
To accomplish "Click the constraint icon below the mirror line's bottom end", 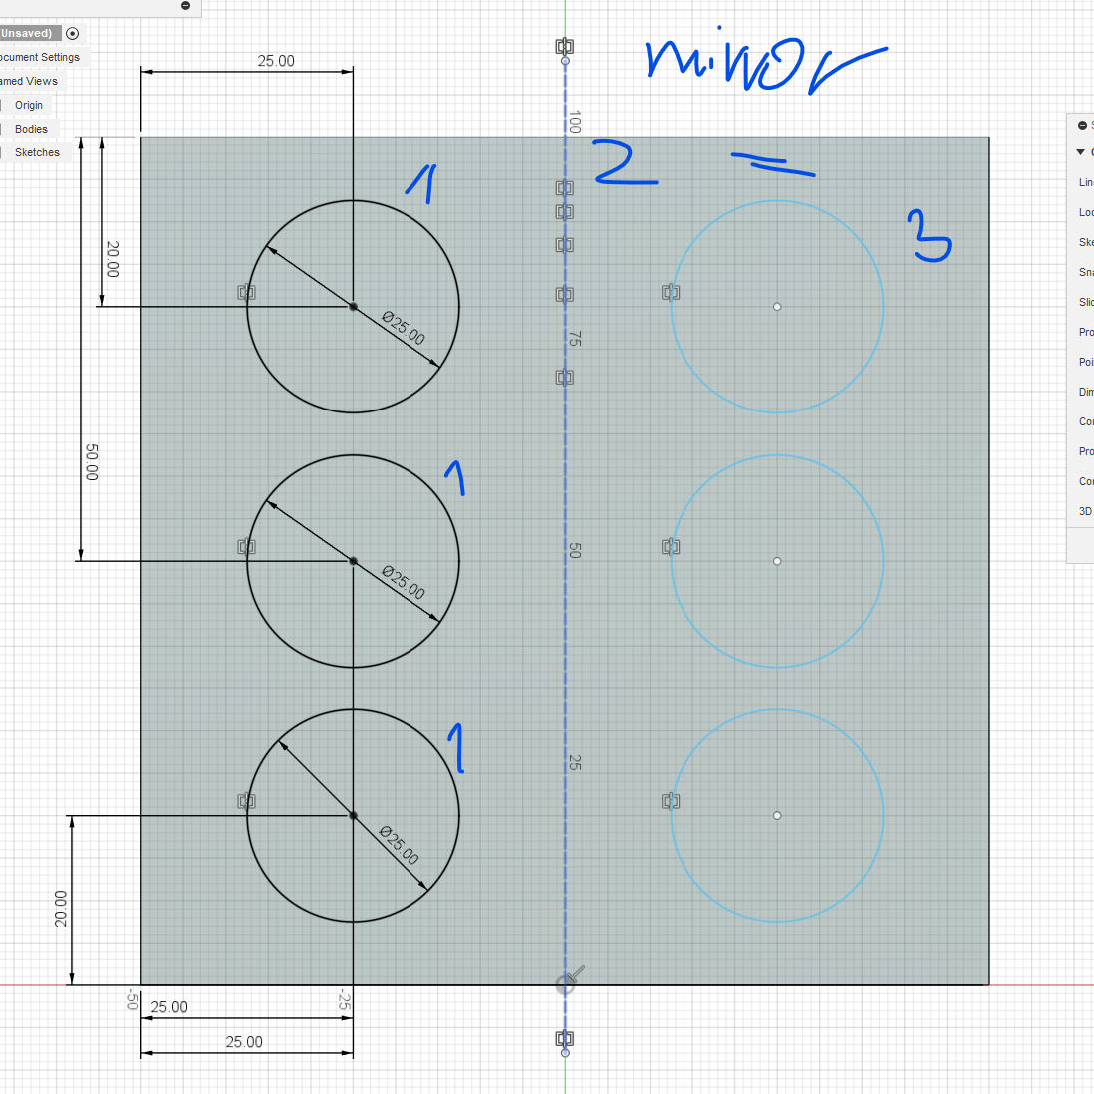I will tap(565, 1039).
